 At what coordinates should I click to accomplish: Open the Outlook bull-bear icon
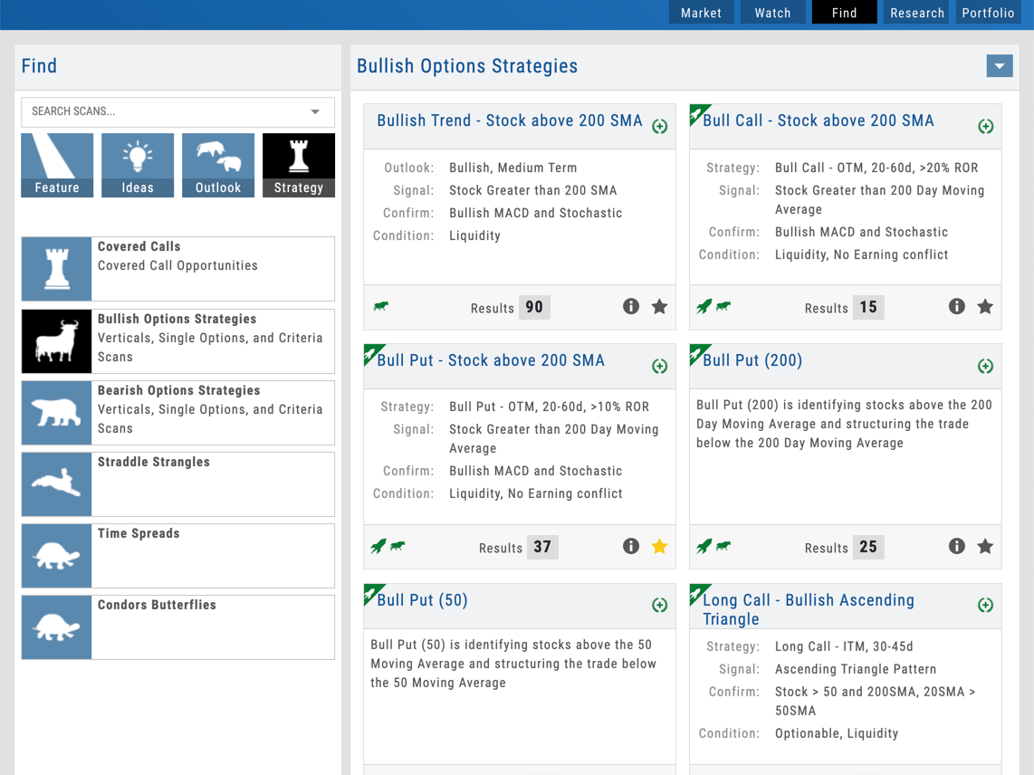click(x=218, y=165)
